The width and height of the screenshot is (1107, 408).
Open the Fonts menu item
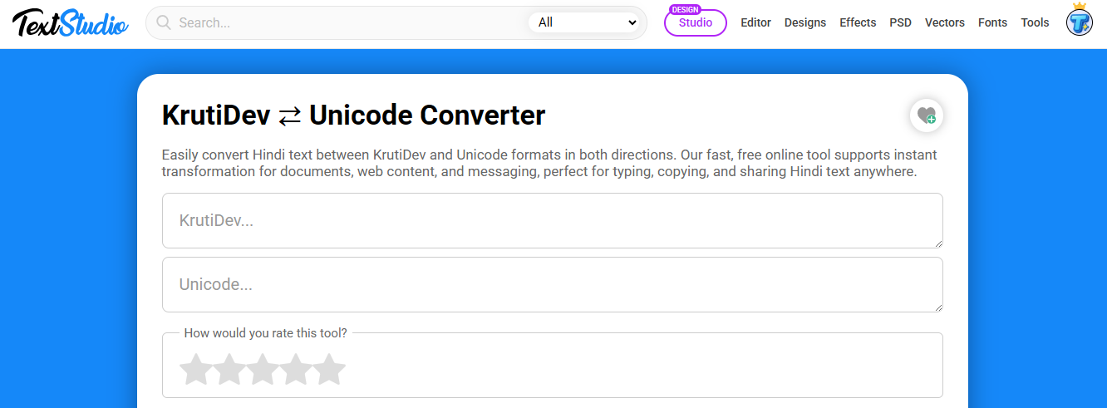pos(993,22)
